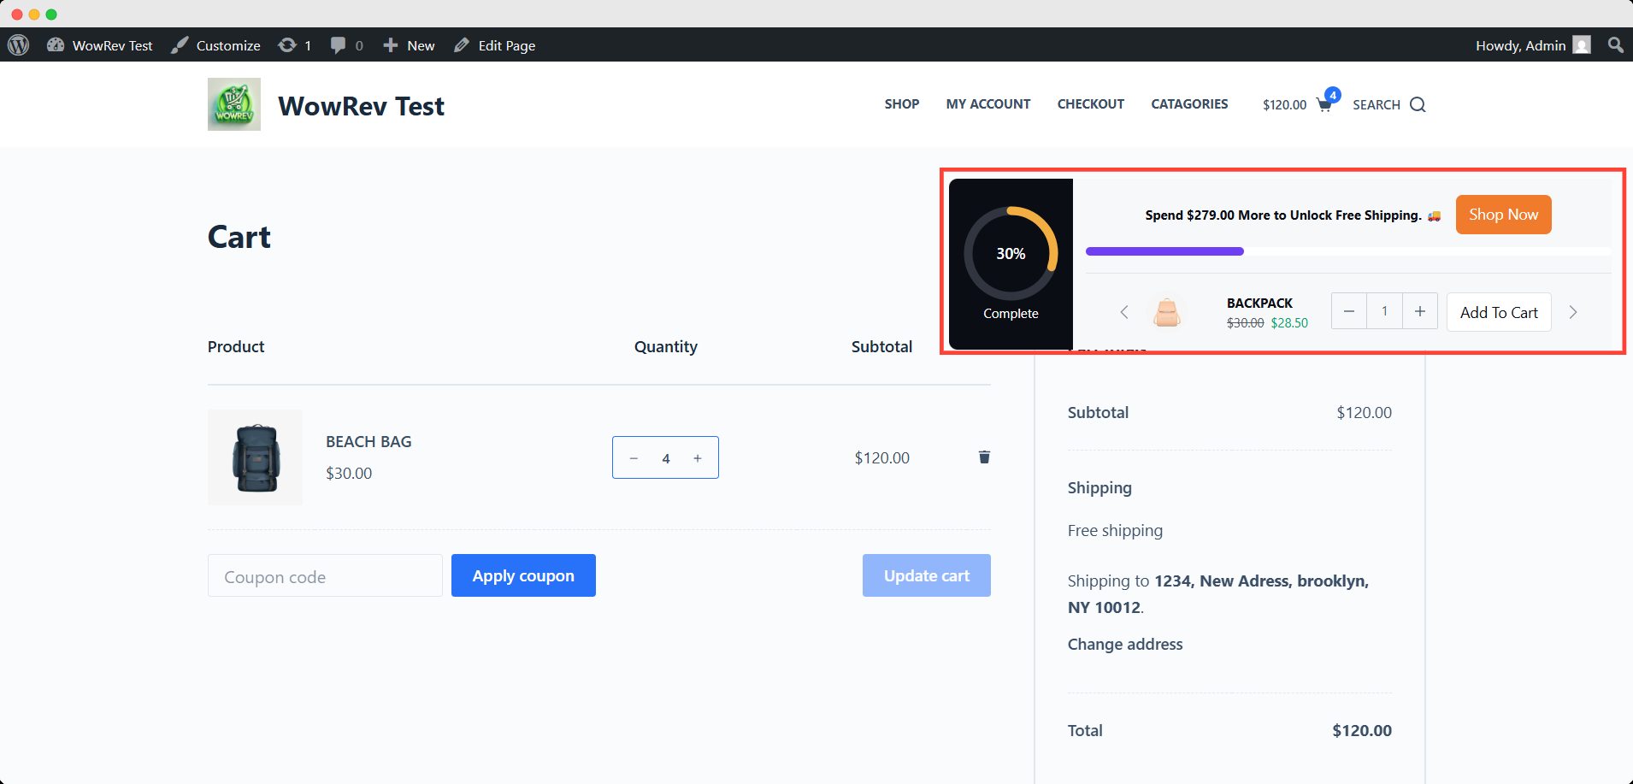This screenshot has height=784, width=1633.
Task: Click the purple free shipping progress bar
Action: point(1164,251)
